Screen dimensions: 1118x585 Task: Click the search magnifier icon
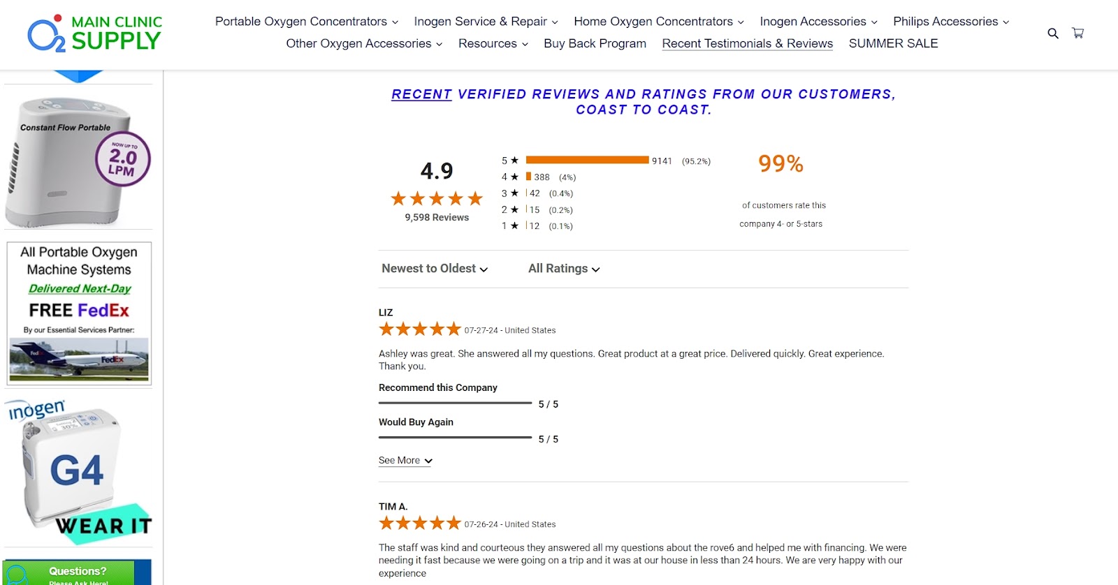pos(1053,33)
